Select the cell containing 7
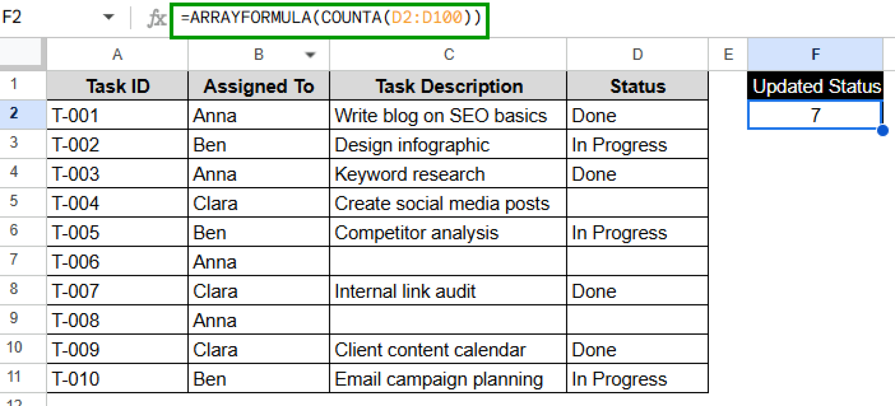The image size is (895, 406). pos(815,115)
